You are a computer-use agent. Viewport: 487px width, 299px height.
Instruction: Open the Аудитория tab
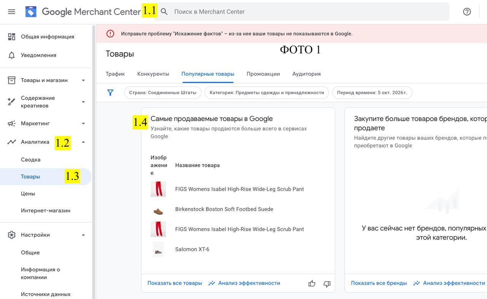[306, 74]
